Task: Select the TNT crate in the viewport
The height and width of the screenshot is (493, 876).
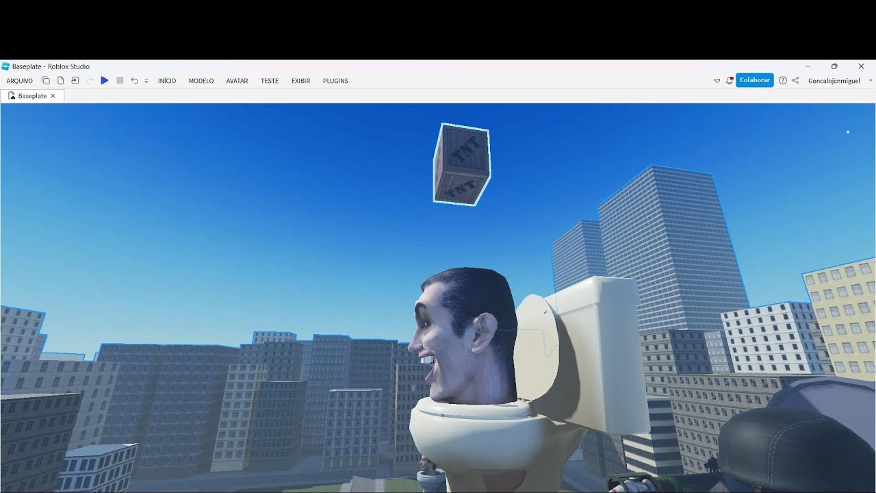Action: click(462, 164)
